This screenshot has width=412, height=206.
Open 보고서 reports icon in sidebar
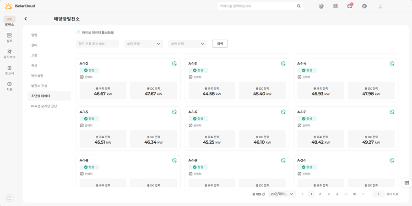click(9, 70)
